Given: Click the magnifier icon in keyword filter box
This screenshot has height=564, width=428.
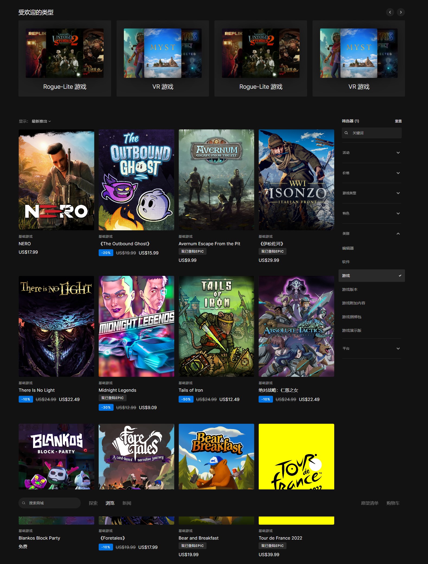Looking at the screenshot, I should [x=346, y=133].
